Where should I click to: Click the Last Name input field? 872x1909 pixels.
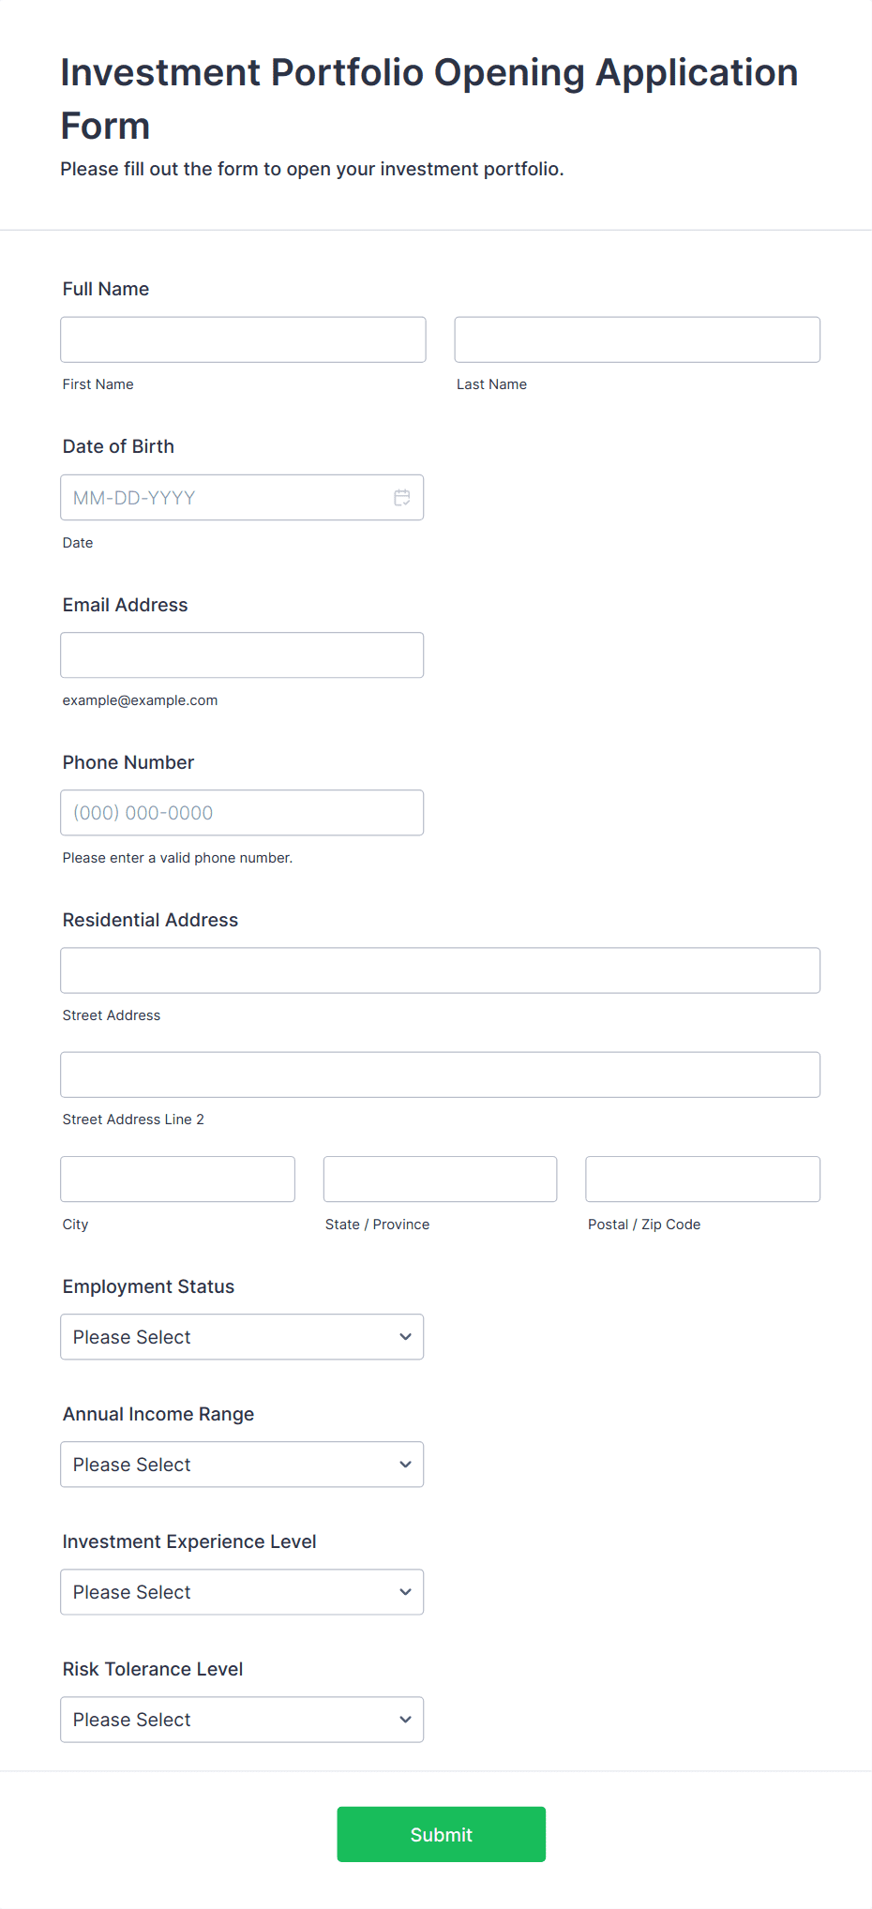pos(637,339)
